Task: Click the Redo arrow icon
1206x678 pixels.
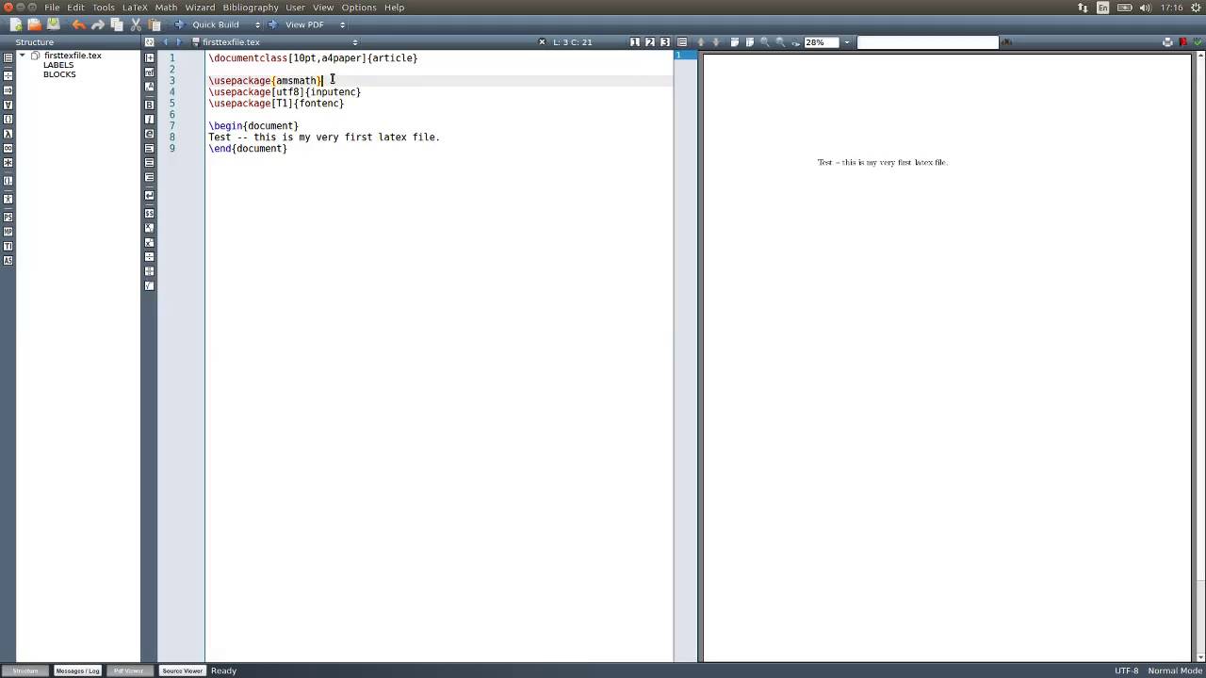Action: (x=98, y=24)
